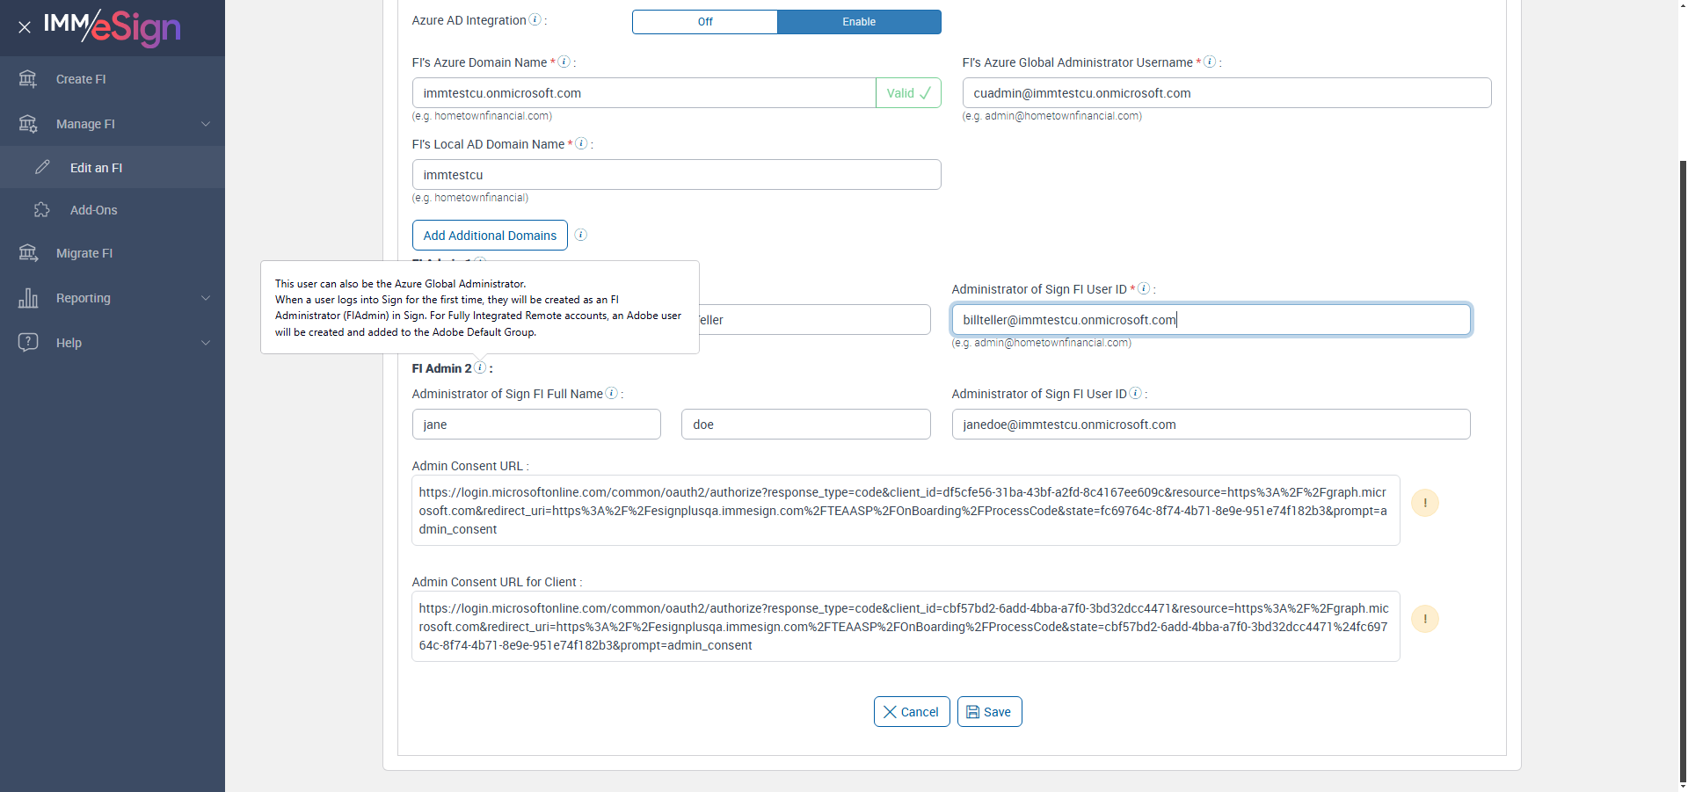The width and height of the screenshot is (1688, 792).
Task: Open Migrate FI in the sidebar
Action: click(x=84, y=253)
